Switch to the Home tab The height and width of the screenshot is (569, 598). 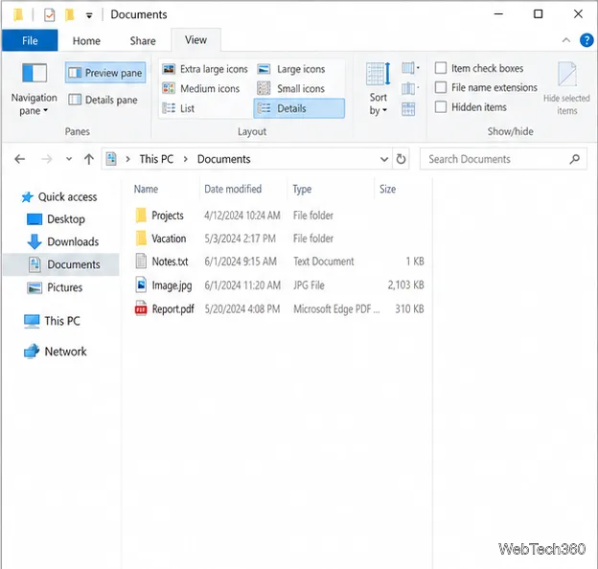point(86,40)
